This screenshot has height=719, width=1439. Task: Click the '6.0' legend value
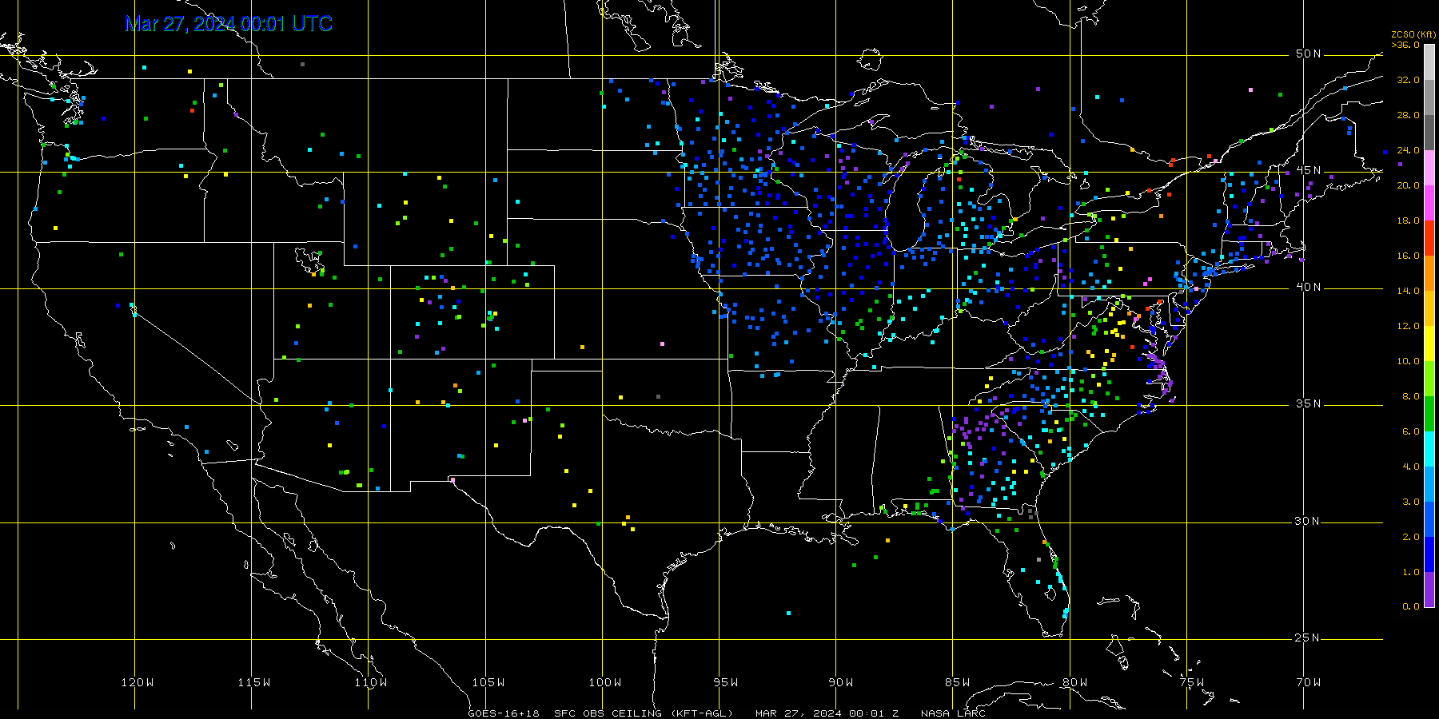(1411, 431)
